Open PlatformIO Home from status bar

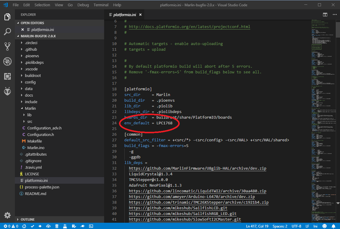pyautogui.click(x=24, y=226)
